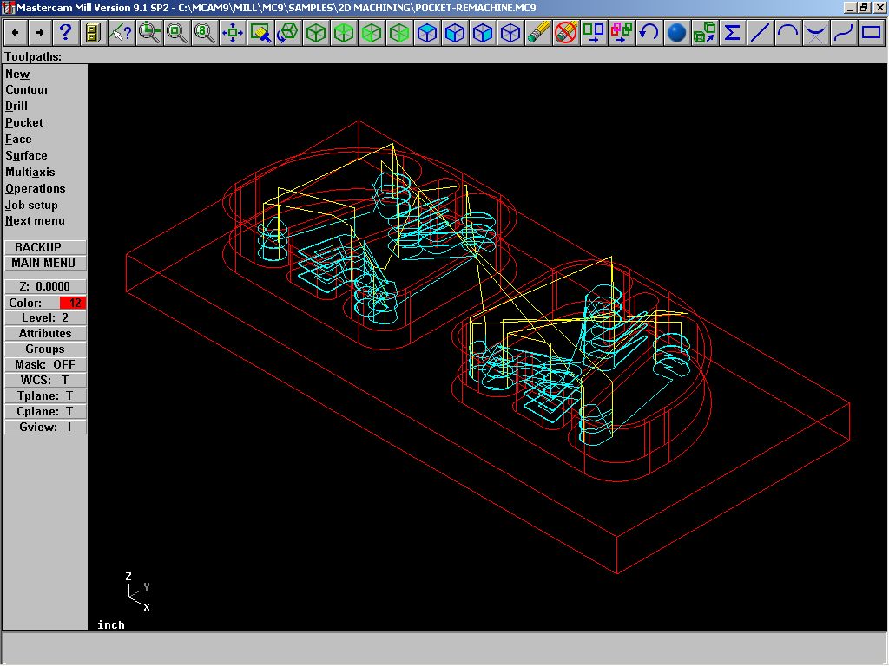Click the first blue cube Cplane icon
Viewport: 889px width, 666px height.
coord(427,33)
